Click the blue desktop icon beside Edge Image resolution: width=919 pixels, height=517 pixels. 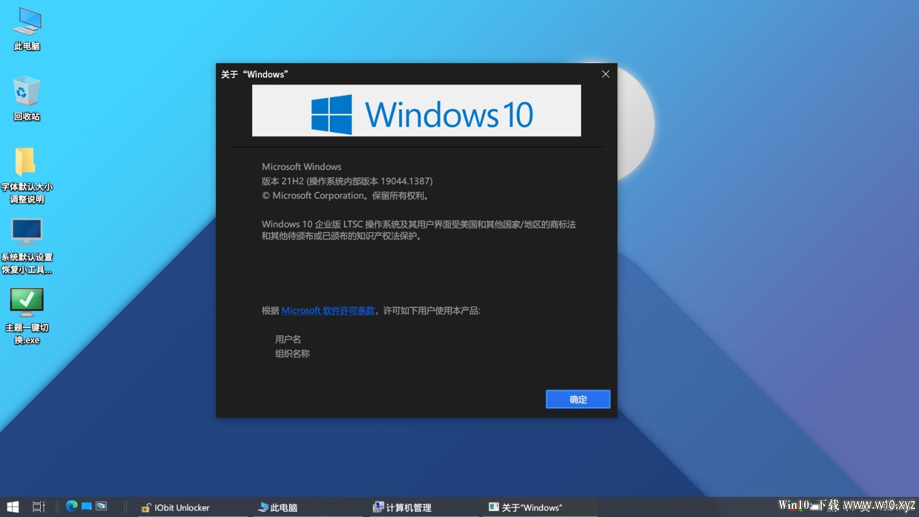(x=87, y=506)
